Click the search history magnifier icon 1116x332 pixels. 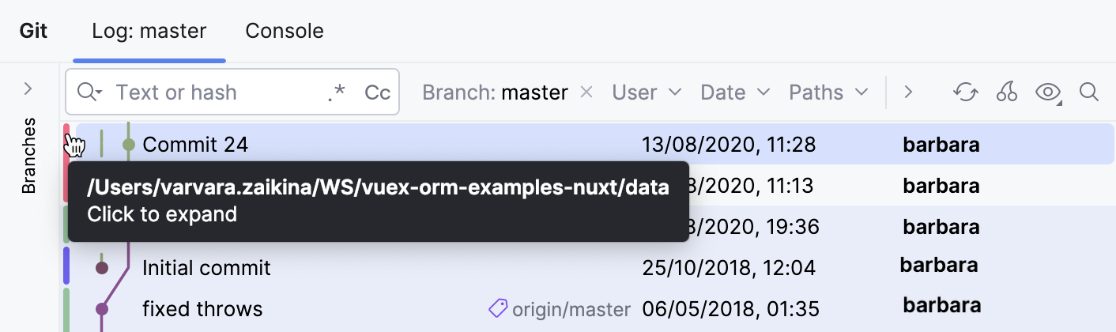89,92
